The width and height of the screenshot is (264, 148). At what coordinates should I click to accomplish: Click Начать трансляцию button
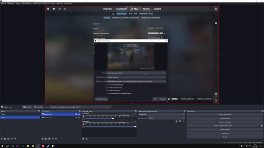[225, 115]
